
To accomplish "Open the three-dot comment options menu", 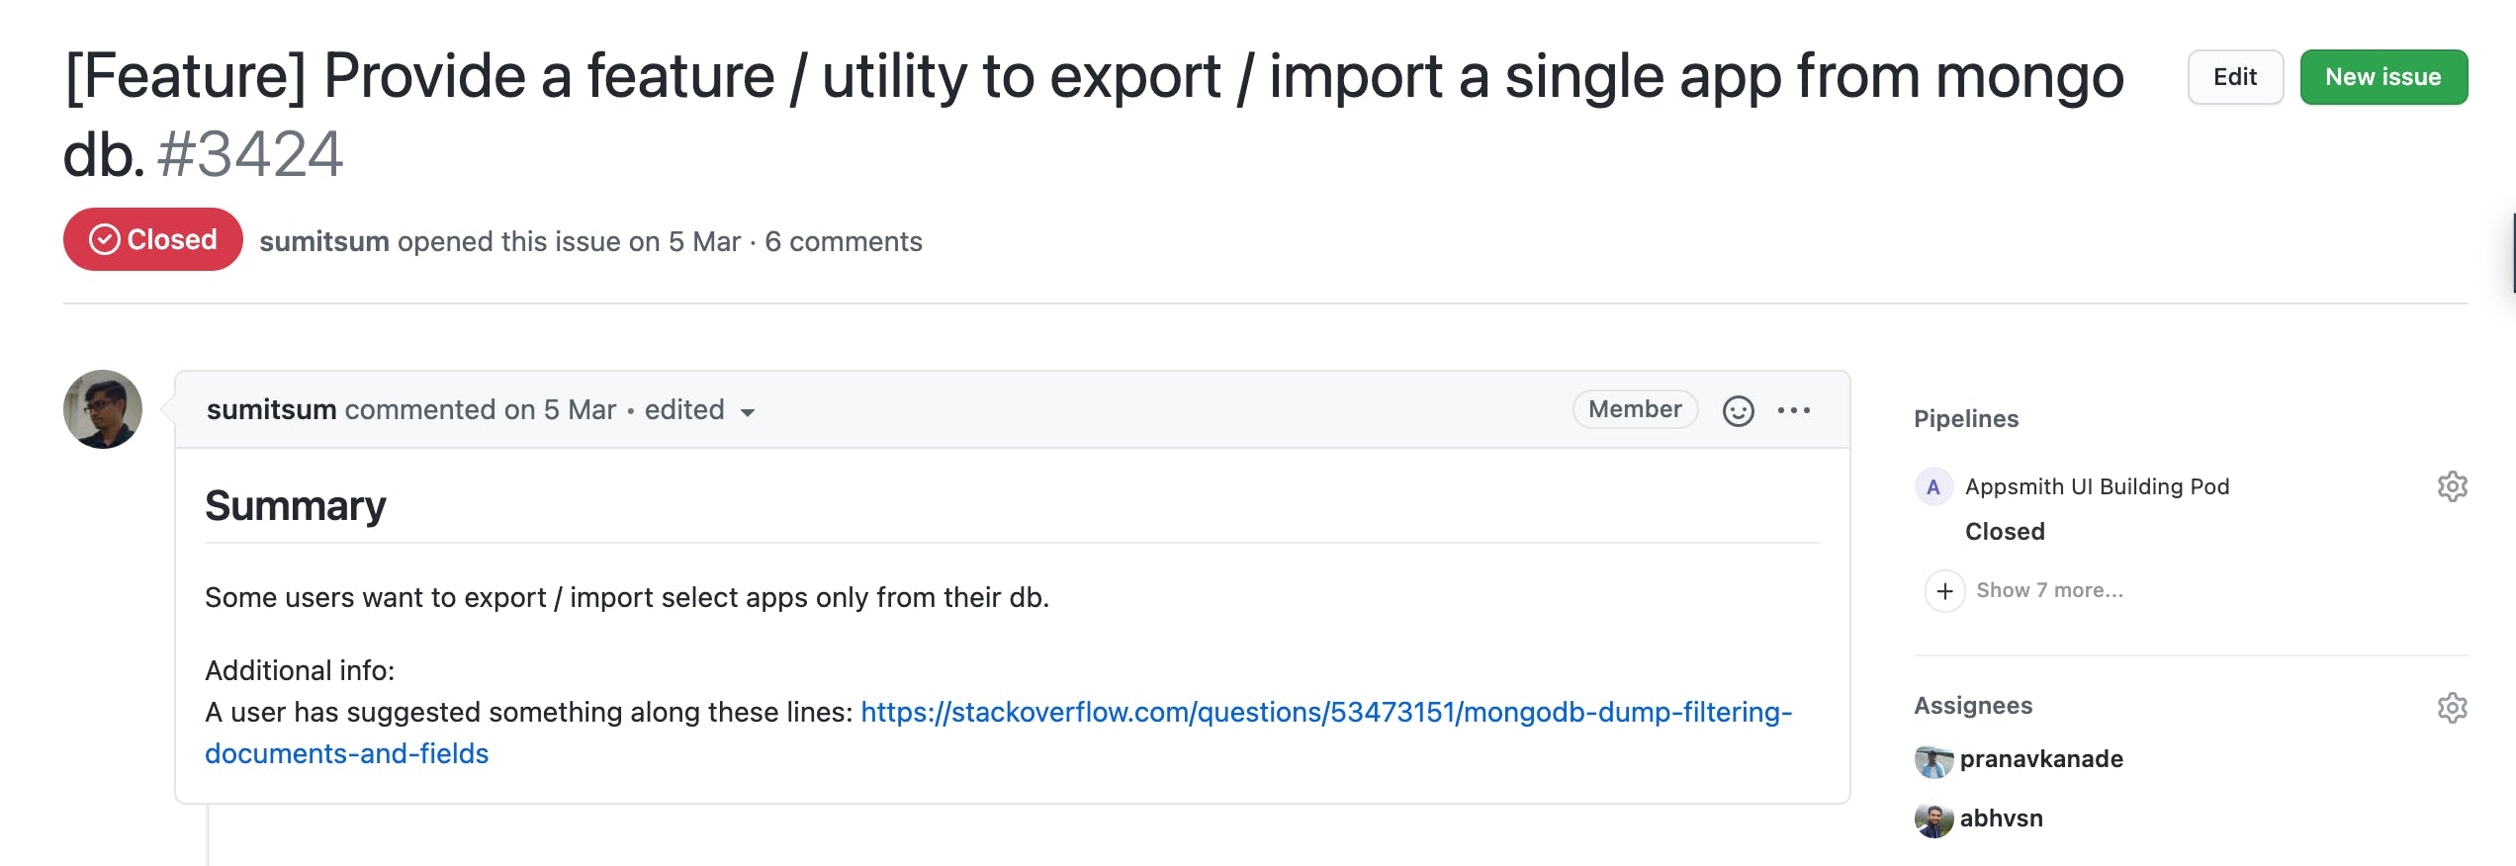I will point(1794,410).
